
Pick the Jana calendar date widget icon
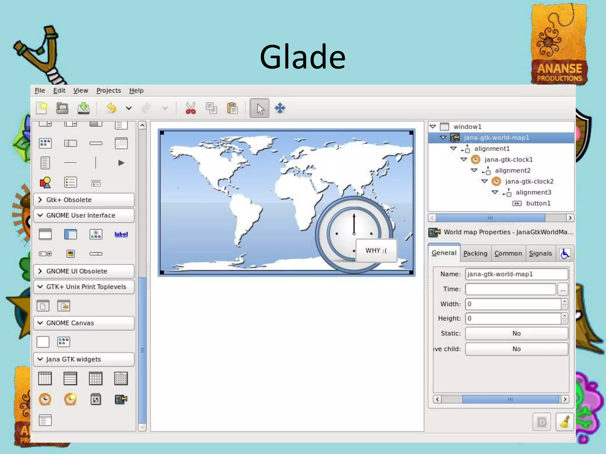[96, 399]
